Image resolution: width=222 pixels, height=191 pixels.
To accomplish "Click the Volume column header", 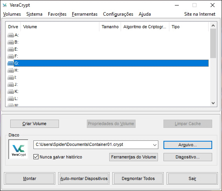I will (60, 27).
